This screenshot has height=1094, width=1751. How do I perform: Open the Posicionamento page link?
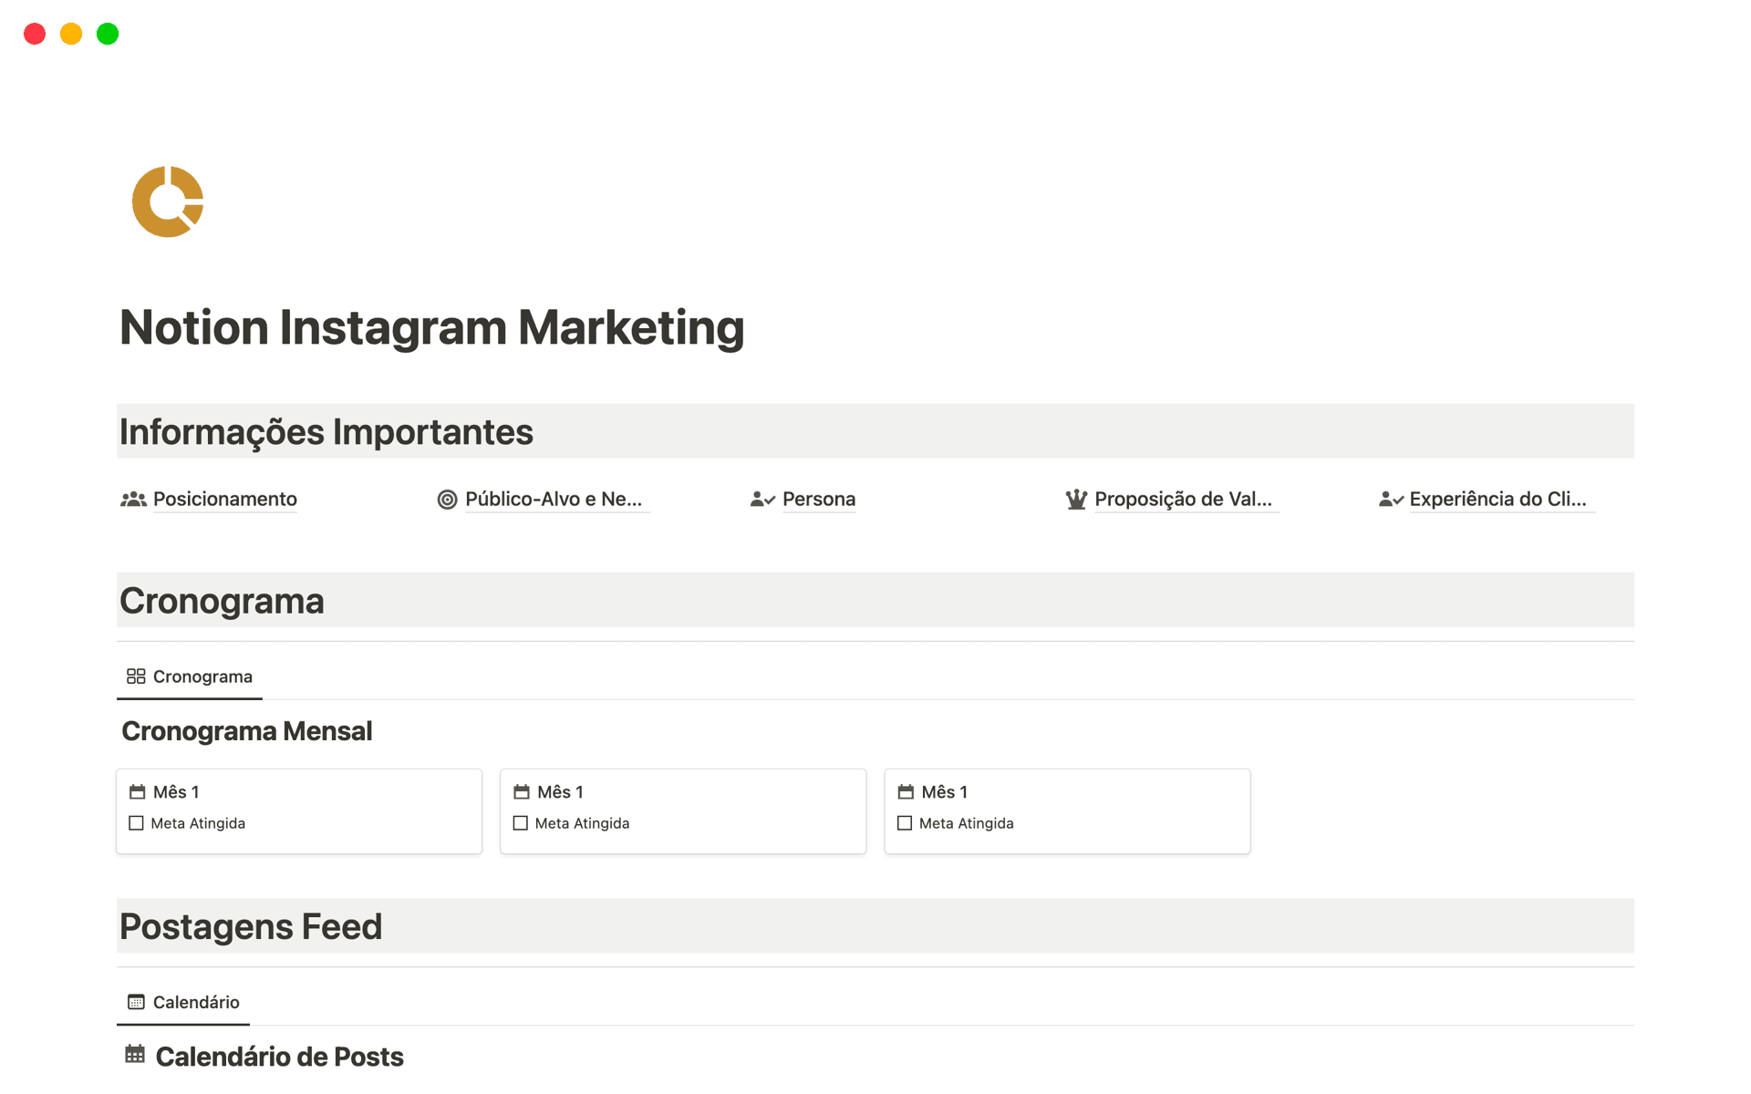point(224,500)
